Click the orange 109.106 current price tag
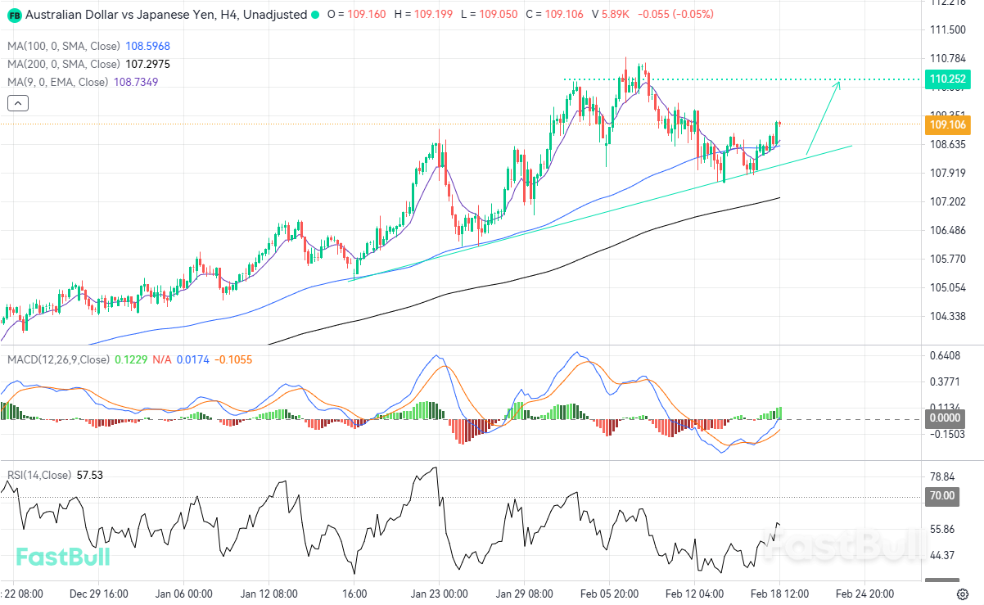This screenshot has width=984, height=605. [947, 125]
